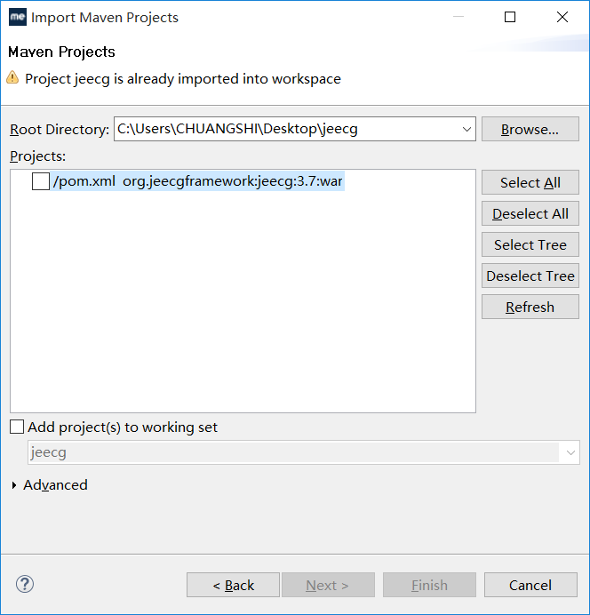The height and width of the screenshot is (615, 590).
Task: Close the Import Maven Projects window
Action: coord(562,17)
